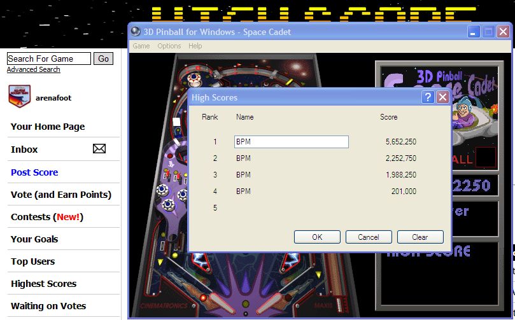This screenshot has height=320, width=515.
Task: Click the arenafoot user avatar
Action: (19, 96)
